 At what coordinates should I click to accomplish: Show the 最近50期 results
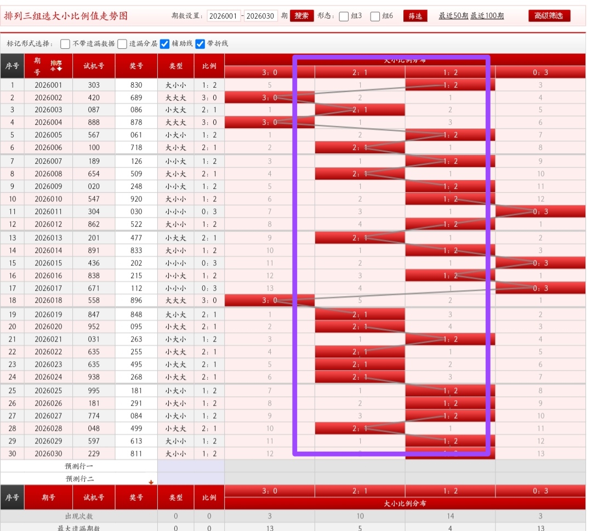coord(453,16)
